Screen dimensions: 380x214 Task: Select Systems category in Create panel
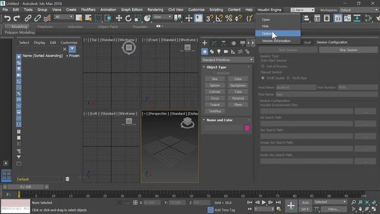247,52
